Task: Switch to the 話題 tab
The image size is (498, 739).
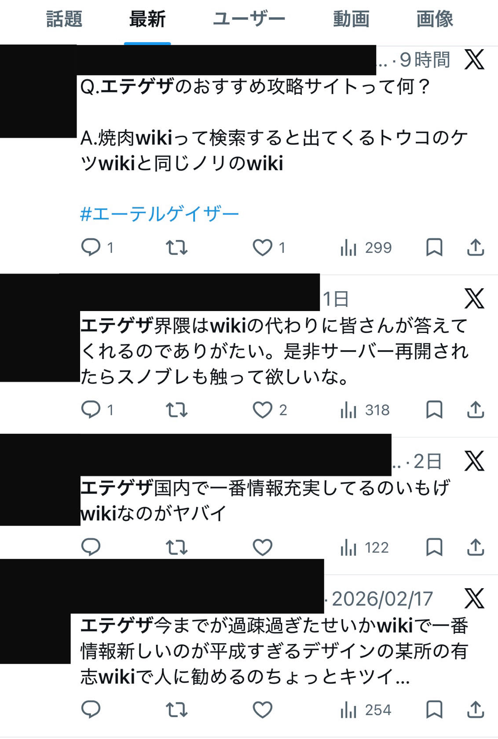Action: click(64, 19)
